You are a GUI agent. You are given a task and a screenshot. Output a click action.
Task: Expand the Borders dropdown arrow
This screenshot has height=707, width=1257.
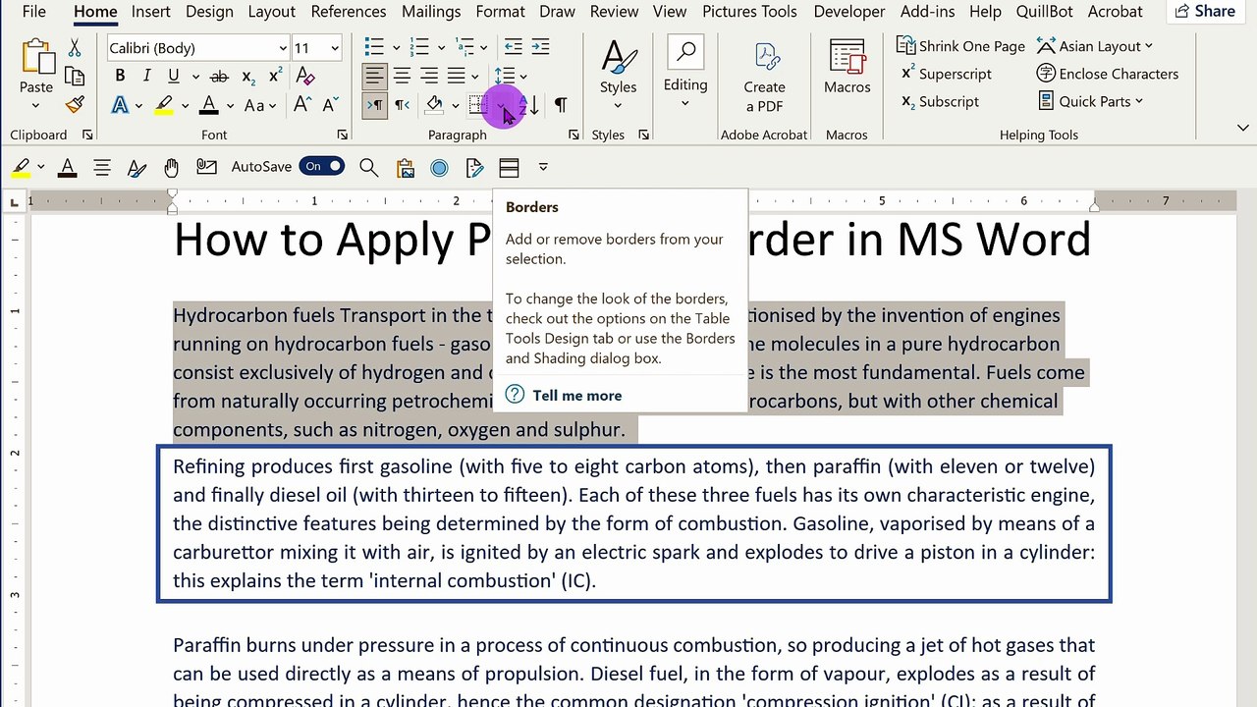pos(501,105)
